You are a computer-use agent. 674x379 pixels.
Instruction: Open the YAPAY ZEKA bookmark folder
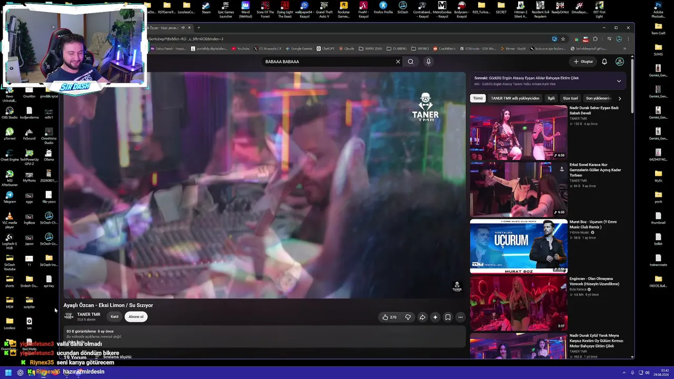[371, 48]
